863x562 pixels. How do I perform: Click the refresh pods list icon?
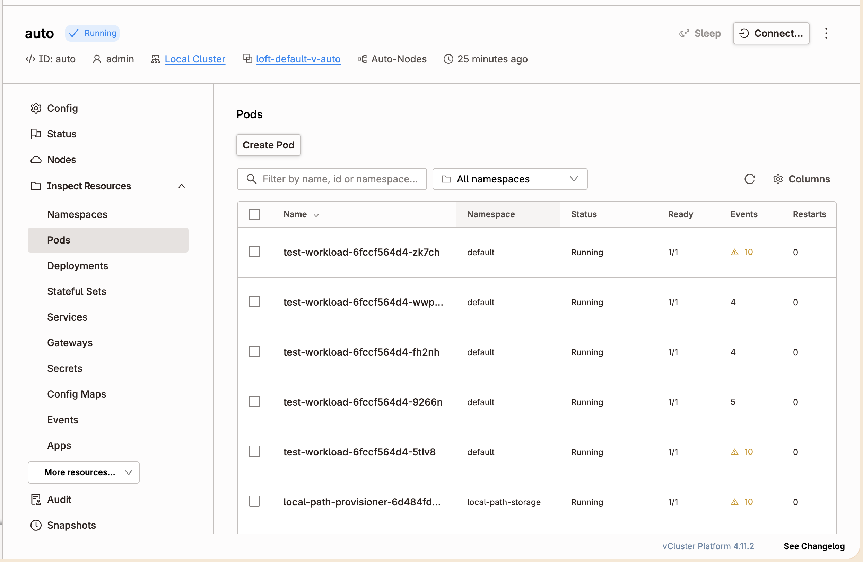click(750, 179)
